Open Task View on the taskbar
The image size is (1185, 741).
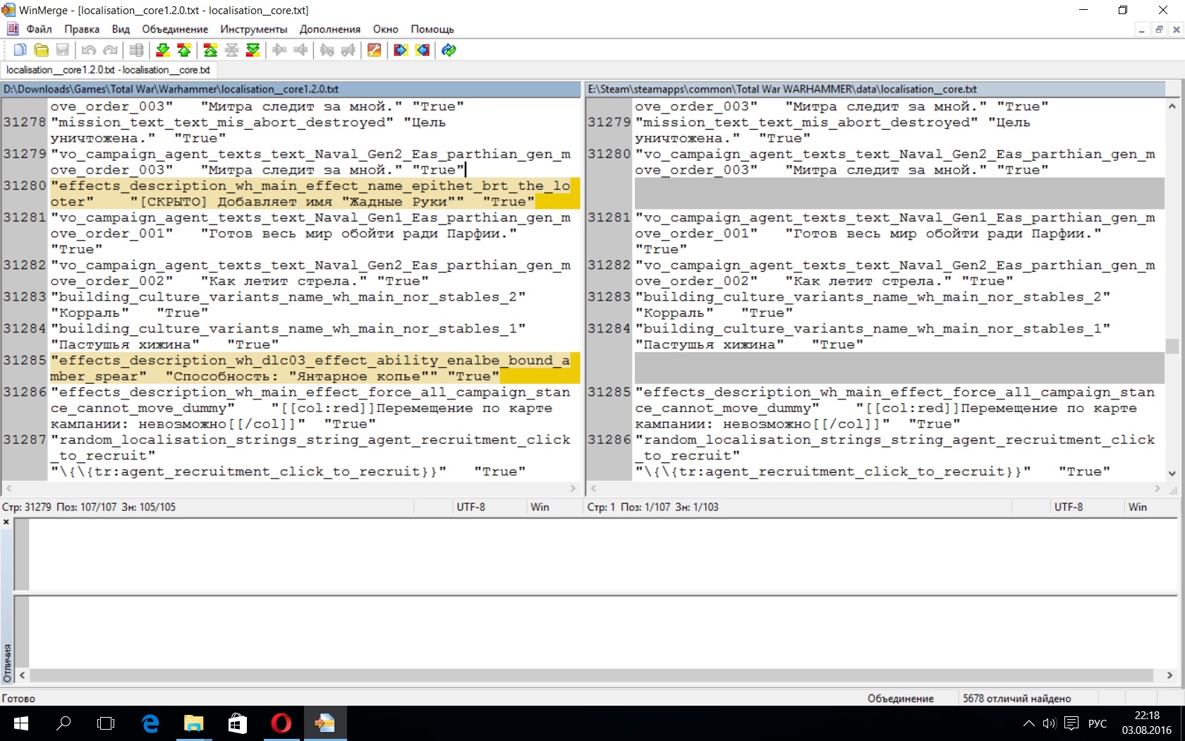pyautogui.click(x=106, y=723)
